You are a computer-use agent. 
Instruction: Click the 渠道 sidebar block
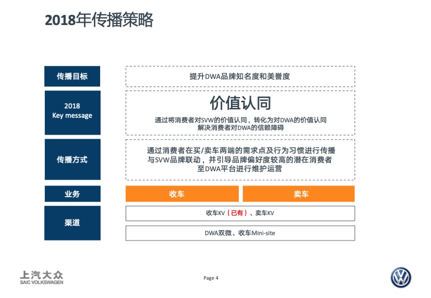[72, 223]
